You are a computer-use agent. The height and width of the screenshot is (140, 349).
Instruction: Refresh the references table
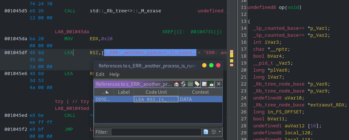tap(183, 84)
